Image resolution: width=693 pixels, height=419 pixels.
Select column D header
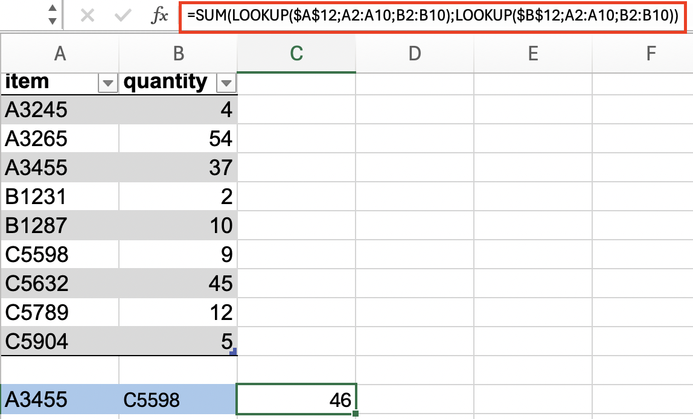(x=415, y=54)
